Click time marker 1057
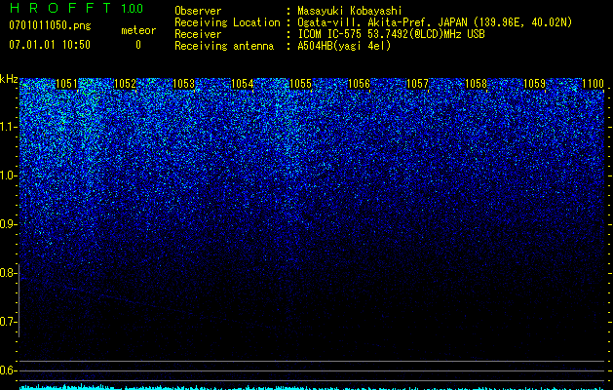This screenshot has width=613, height=390. tap(417, 84)
